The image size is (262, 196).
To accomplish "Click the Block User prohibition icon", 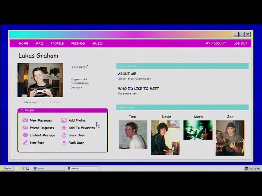I will [64, 135].
